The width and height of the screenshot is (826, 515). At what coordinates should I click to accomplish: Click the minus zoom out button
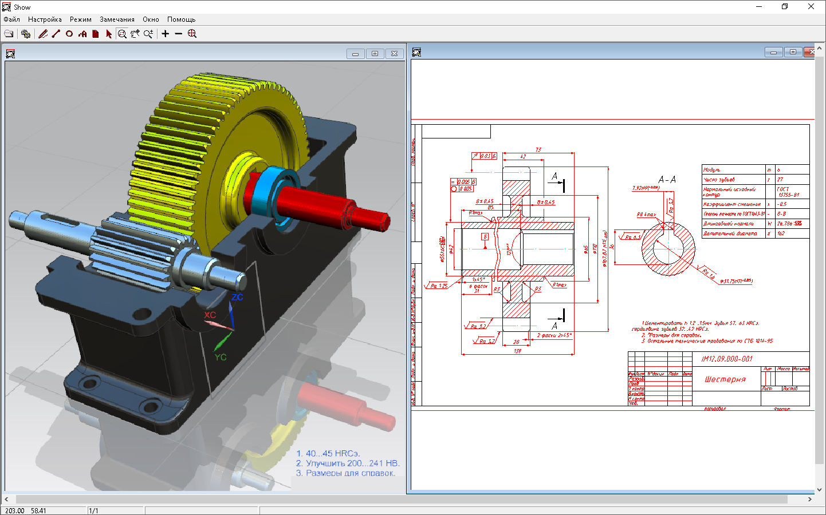(x=179, y=34)
